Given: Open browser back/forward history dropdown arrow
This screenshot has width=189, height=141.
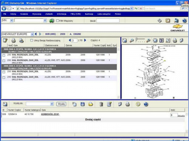Looking at the screenshot, I should click(13, 9).
